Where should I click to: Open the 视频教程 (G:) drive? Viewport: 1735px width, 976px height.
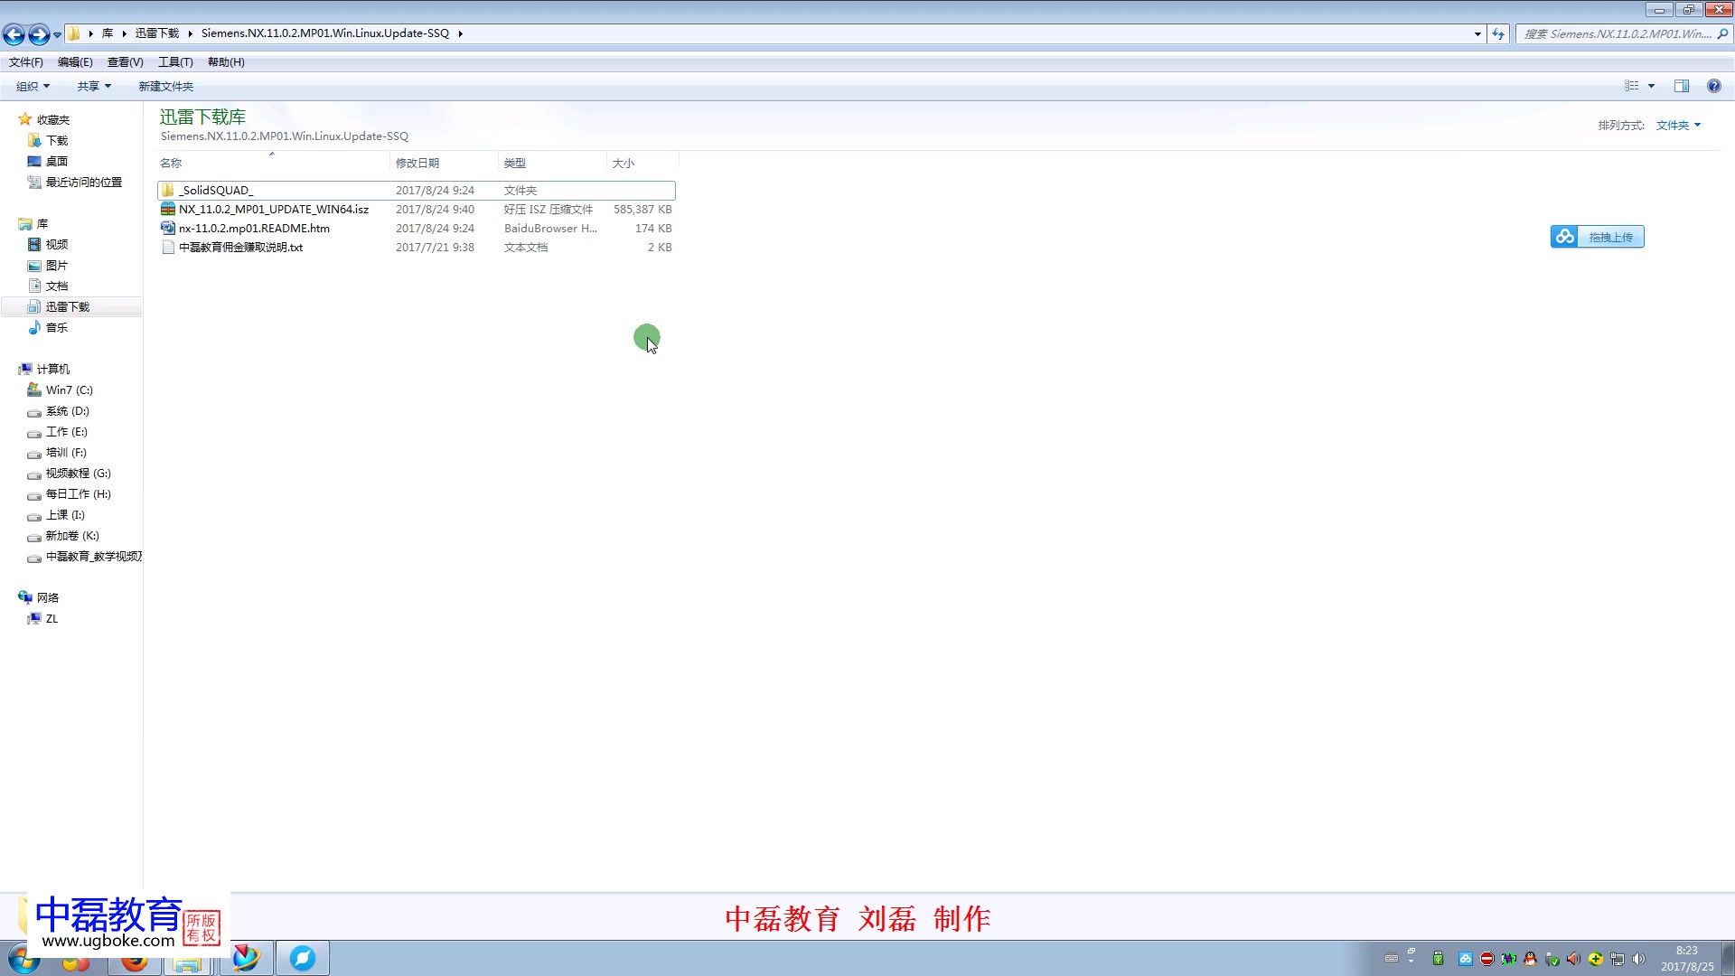click(x=78, y=473)
